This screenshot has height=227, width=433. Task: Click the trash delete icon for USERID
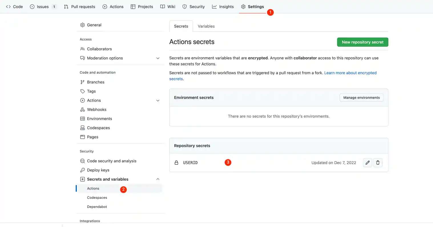click(378, 163)
